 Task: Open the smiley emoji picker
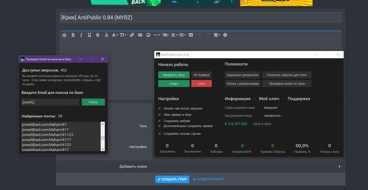click(x=148, y=35)
